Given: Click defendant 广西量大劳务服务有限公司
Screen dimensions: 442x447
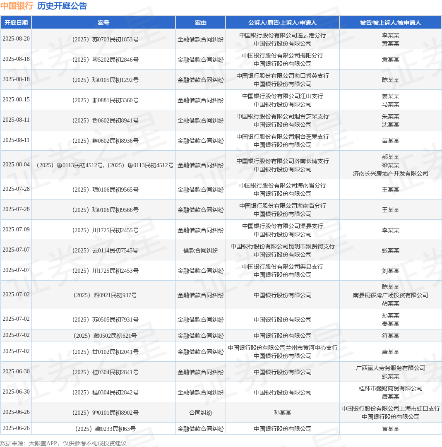Looking at the screenshot, I should pyautogui.click(x=390, y=368).
